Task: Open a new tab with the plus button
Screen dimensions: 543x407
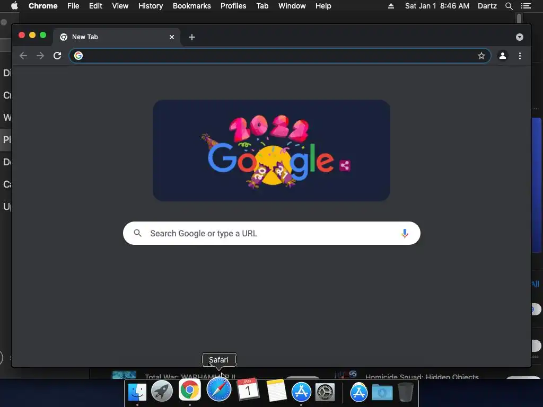Action: point(192,37)
